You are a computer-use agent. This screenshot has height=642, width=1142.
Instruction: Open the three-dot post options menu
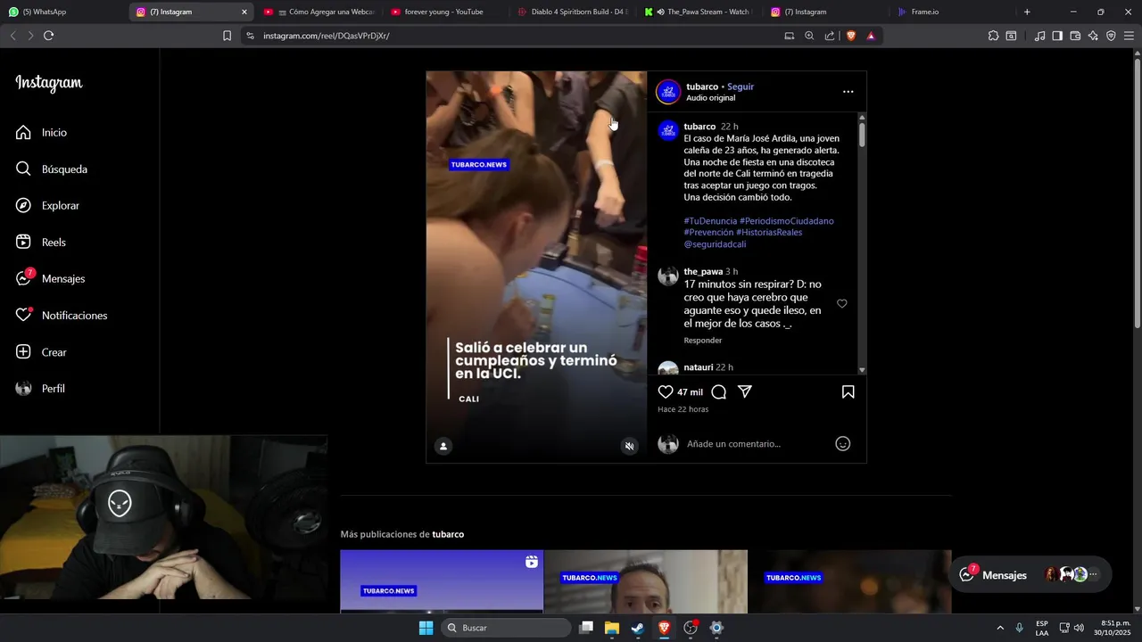point(848,92)
